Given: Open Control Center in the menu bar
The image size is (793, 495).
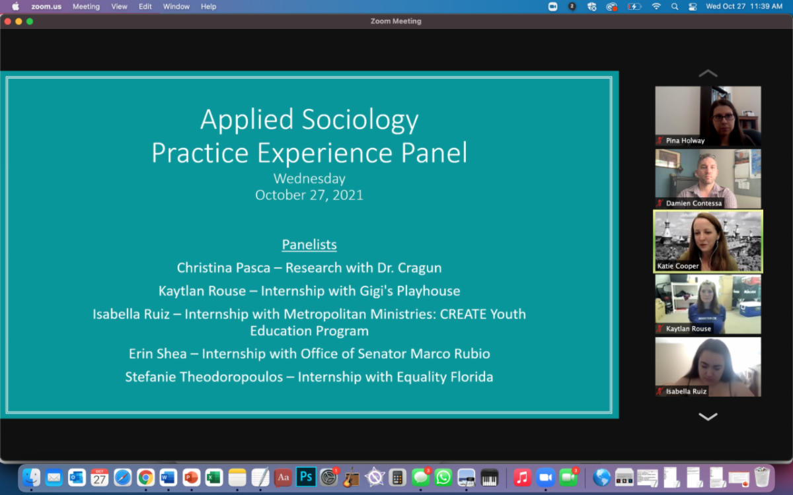Looking at the screenshot, I should coord(693,7).
